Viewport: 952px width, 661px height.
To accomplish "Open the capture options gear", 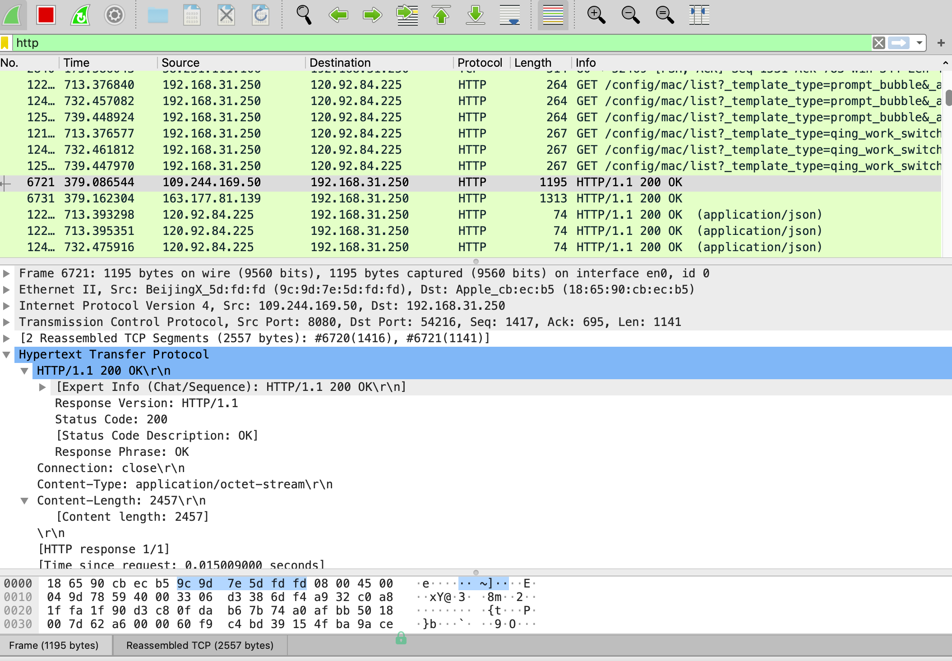I will point(114,15).
